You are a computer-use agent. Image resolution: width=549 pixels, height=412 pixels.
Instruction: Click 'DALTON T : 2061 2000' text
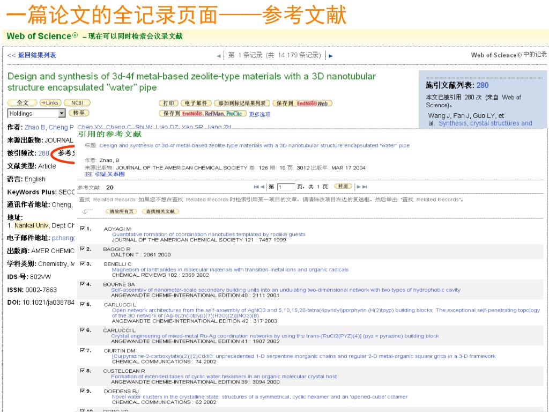(141, 255)
